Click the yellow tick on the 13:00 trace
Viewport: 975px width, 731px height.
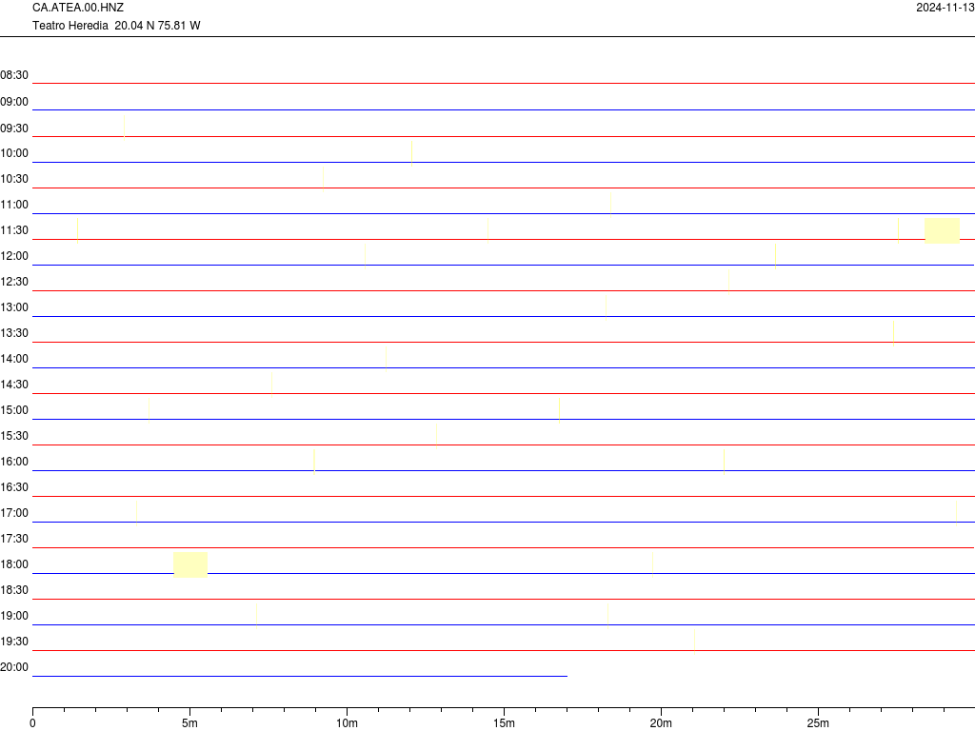pyautogui.click(x=607, y=307)
